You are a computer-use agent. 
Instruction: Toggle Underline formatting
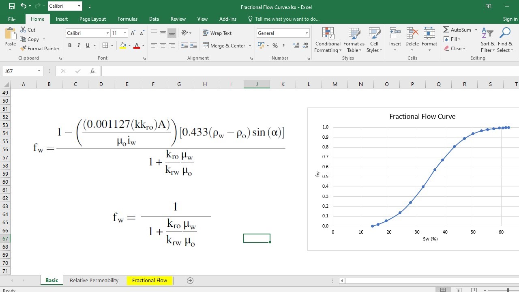pyautogui.click(x=88, y=45)
